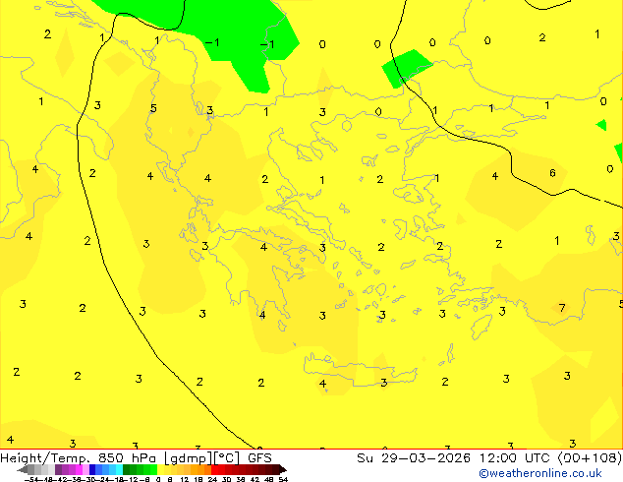Click the 'Height/Temp. 850 hPa' map title
Screen dimensions: 623x482
(78, 458)
